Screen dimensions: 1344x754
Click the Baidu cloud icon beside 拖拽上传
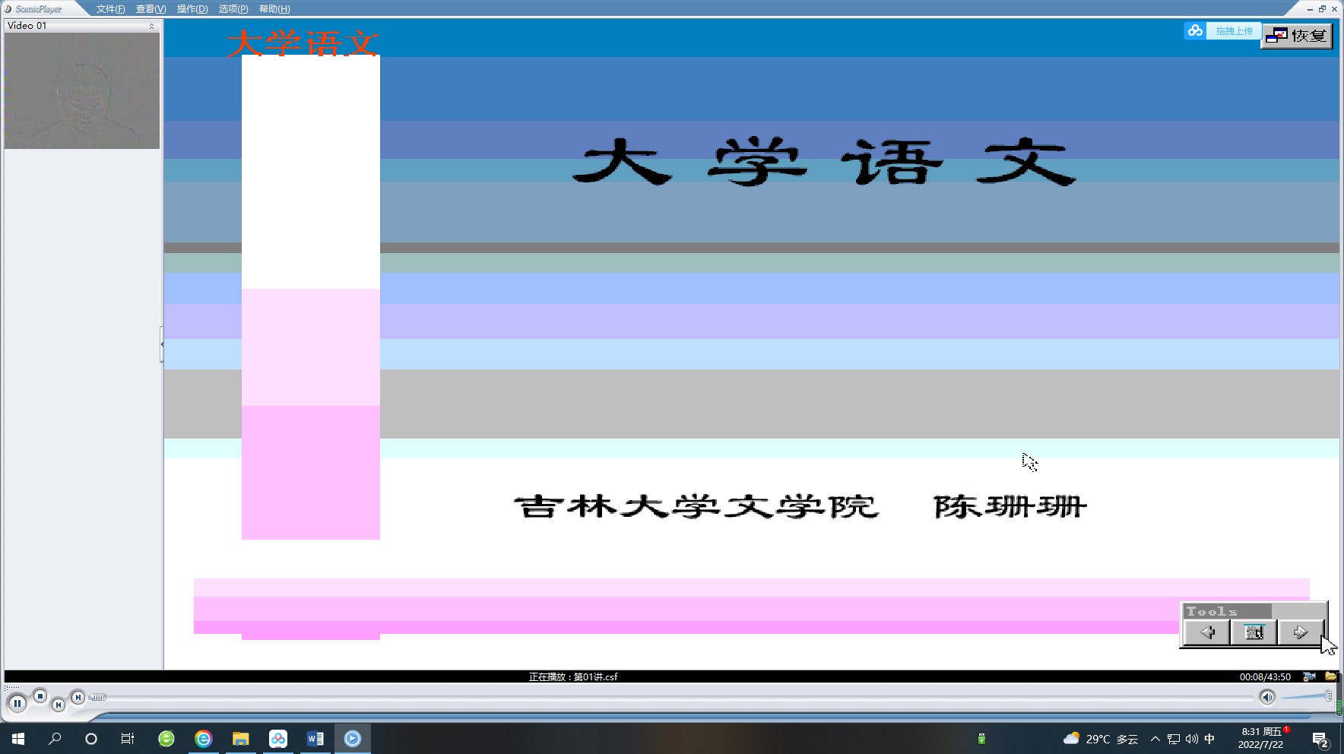(x=1195, y=31)
